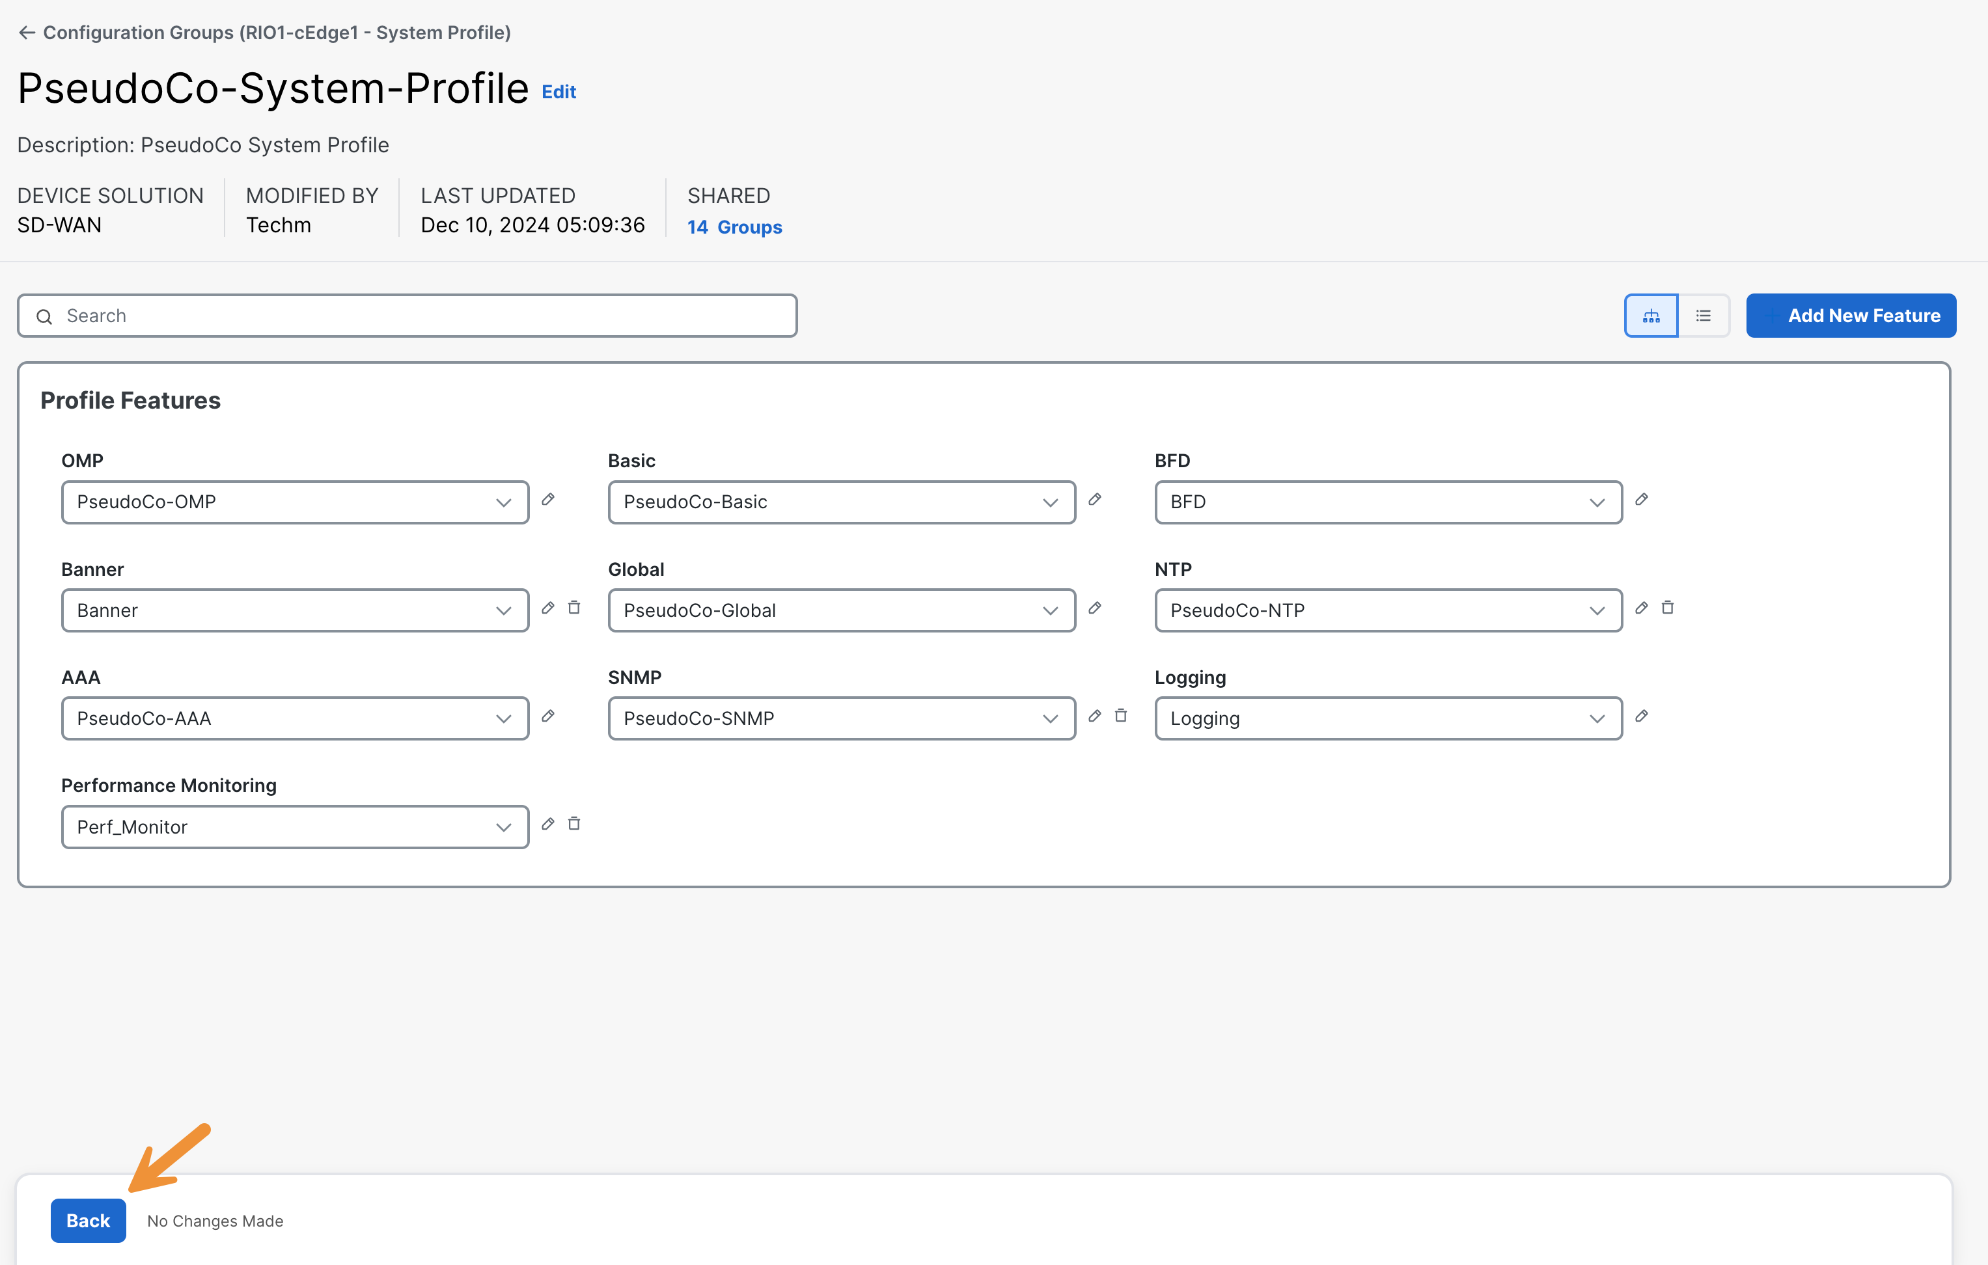This screenshot has height=1265, width=1988.
Task: Click the PseudoCo System Profile description text
Action: 264,145
